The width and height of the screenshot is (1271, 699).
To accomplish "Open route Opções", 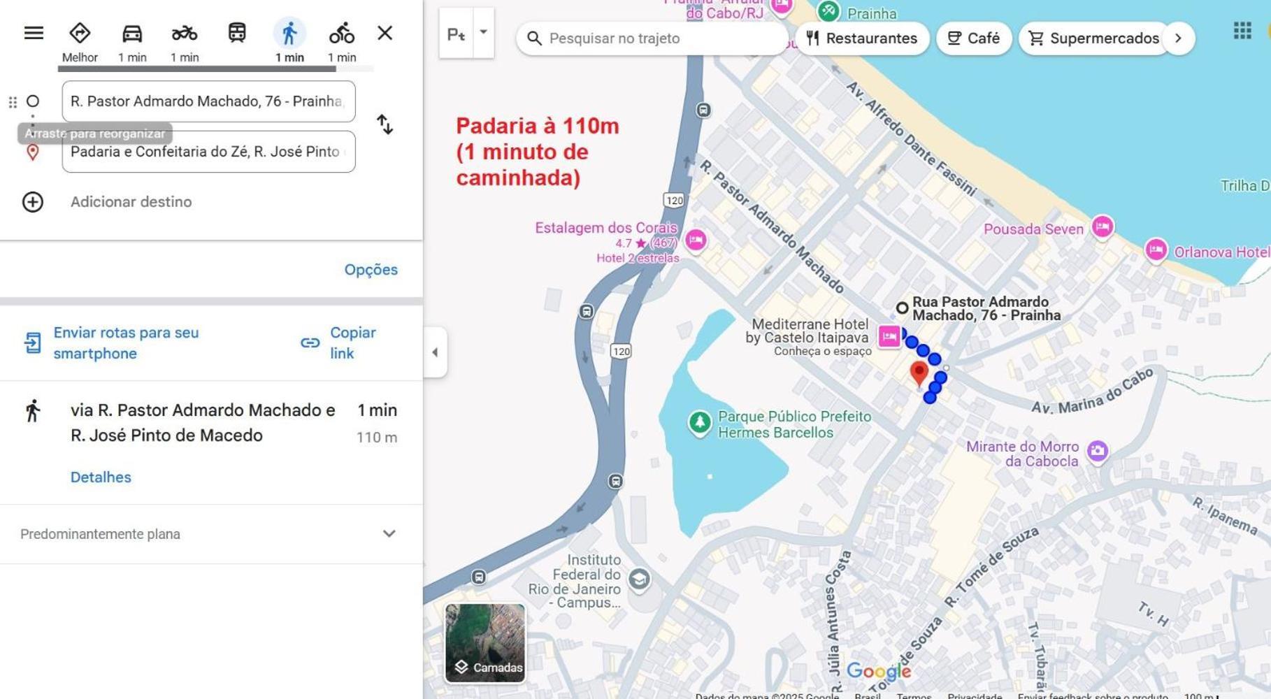I will (x=371, y=270).
